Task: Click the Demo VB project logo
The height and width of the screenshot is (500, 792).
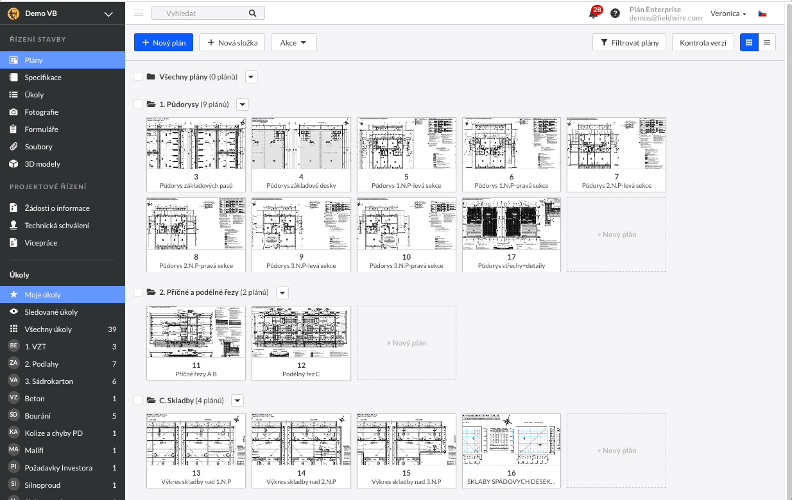Action: tap(13, 14)
